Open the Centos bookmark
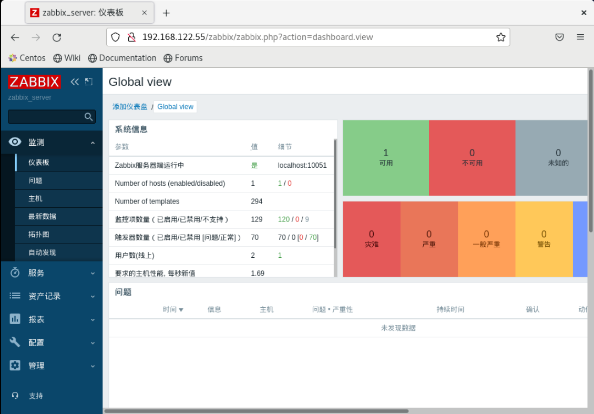This screenshot has height=414, width=594. [27, 58]
